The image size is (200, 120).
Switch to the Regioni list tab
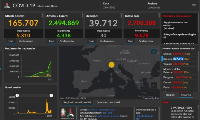click(x=171, y=95)
